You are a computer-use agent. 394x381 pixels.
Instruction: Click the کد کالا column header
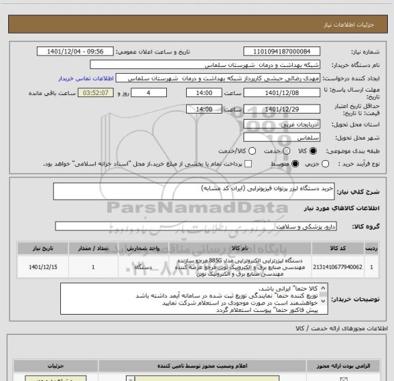(338, 248)
